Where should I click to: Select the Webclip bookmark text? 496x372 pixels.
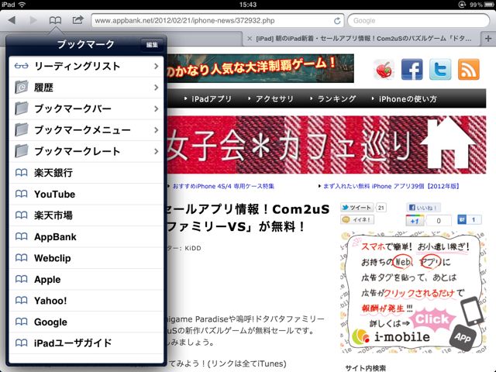53,258
